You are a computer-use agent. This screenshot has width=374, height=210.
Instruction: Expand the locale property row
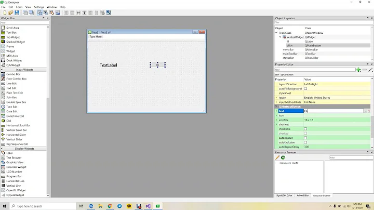click(276, 98)
